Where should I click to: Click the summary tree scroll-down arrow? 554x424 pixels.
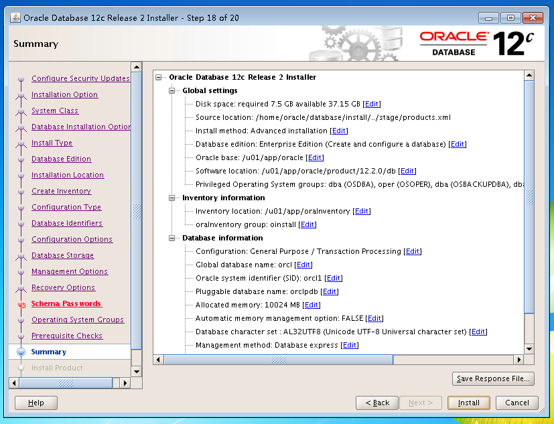[529, 349]
